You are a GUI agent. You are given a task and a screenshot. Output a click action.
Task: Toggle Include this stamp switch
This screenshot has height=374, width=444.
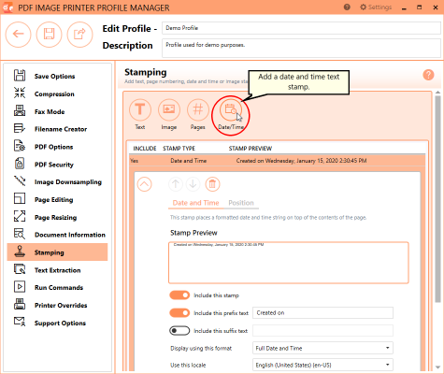[x=179, y=295]
